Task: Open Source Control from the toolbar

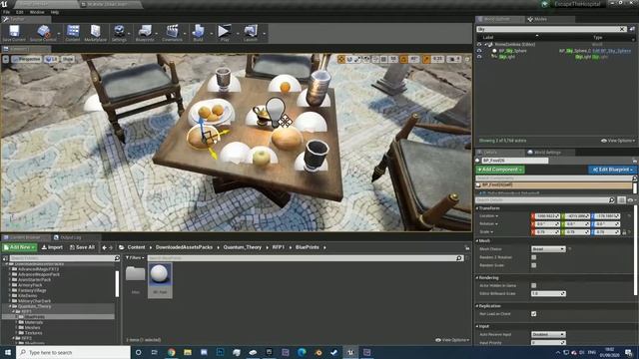Action: (x=43, y=33)
